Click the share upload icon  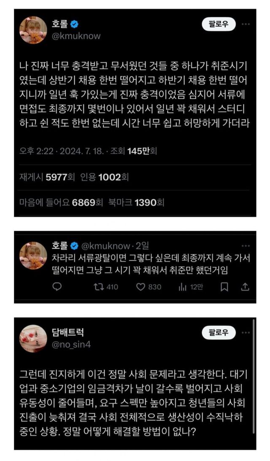click(245, 287)
